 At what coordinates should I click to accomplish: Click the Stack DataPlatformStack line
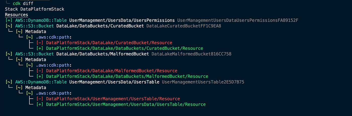pyautogui.click(x=35, y=9)
